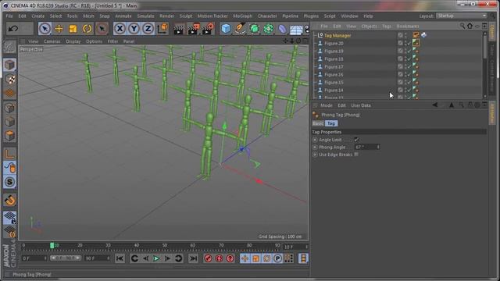
Task: Click the Record Active Objects button
Action: [x=209, y=258]
